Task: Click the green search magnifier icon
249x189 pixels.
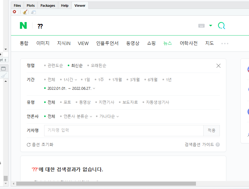Action: 221,25
